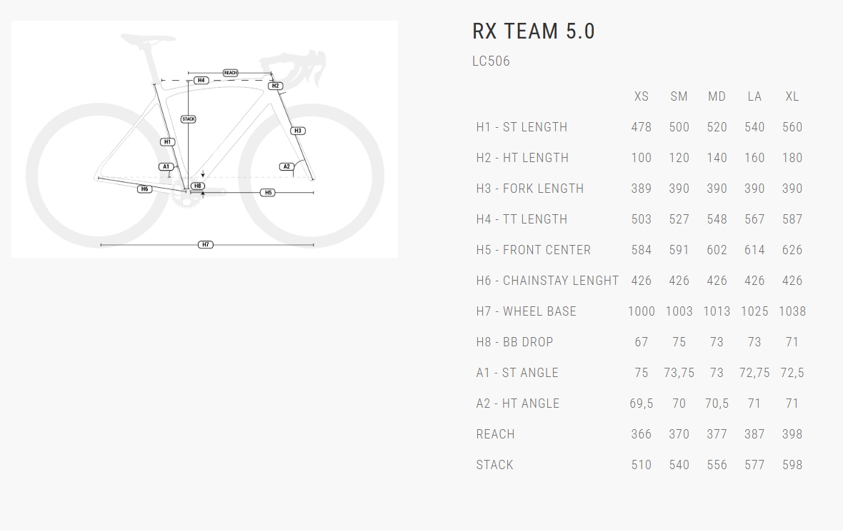This screenshot has height=532, width=843.
Task: Select the H3 fork marker on the diagram
Action: point(298,131)
